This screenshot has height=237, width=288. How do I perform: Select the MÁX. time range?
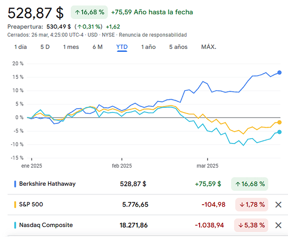pos(209,47)
